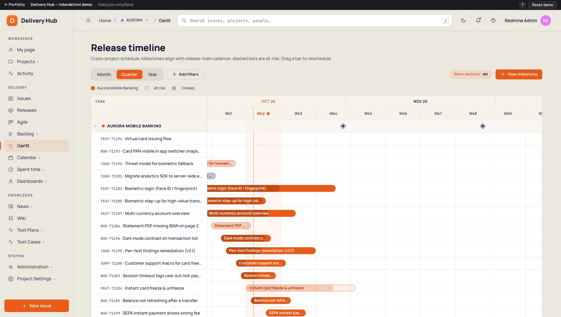Focus the search issues input field

(315, 21)
